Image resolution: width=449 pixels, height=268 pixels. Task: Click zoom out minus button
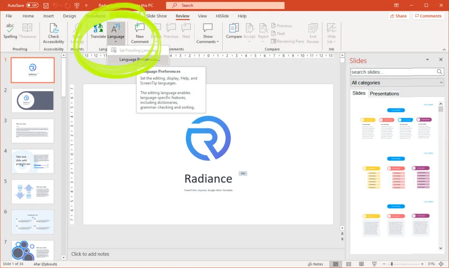click(384, 264)
